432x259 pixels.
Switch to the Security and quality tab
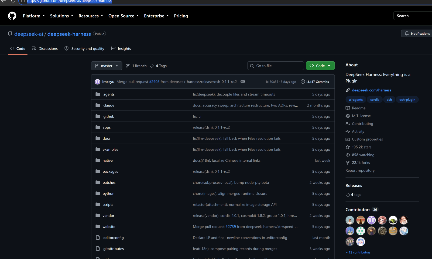click(84, 49)
